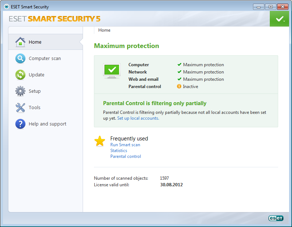Go to the Setup section
Viewport: 292px width, 227px height.
pos(35,91)
